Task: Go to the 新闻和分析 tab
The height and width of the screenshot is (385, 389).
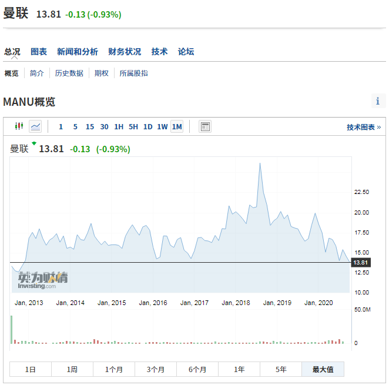Action: click(78, 52)
